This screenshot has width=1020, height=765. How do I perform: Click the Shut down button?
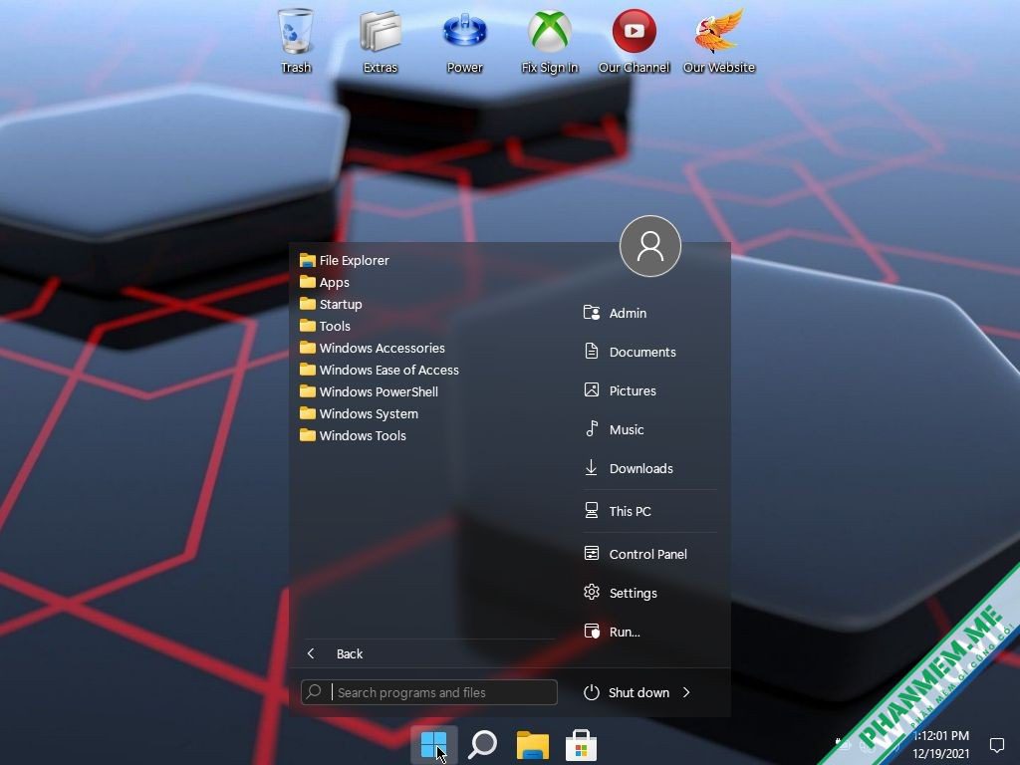[x=627, y=693]
